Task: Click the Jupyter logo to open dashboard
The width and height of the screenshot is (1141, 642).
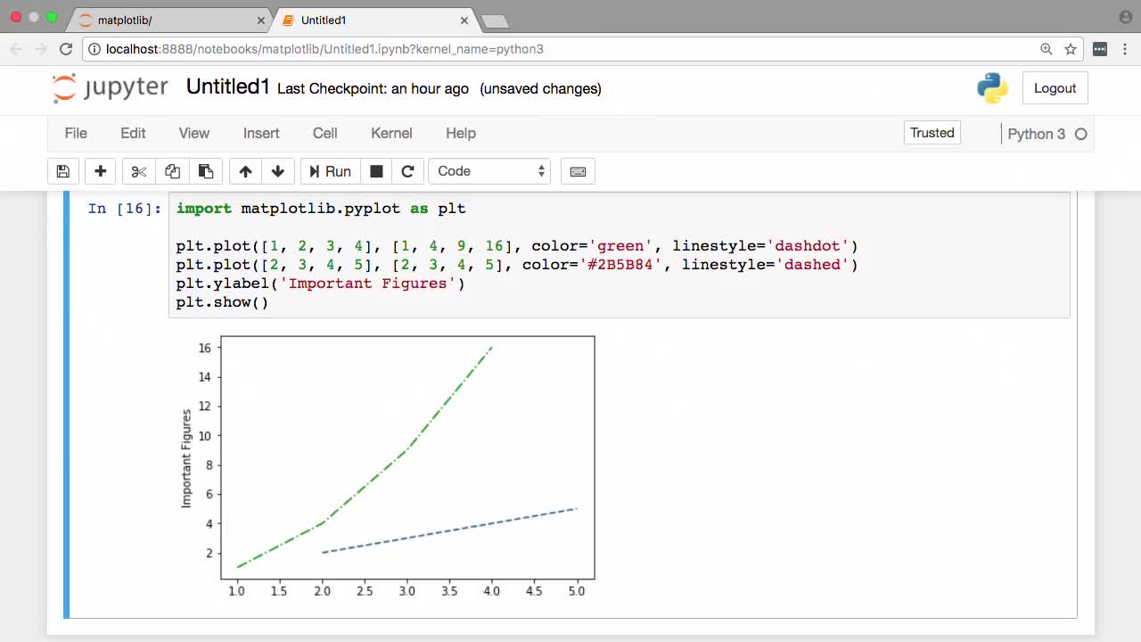Action: [109, 87]
